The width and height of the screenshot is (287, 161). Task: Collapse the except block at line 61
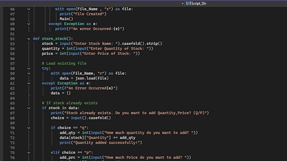[29, 83]
